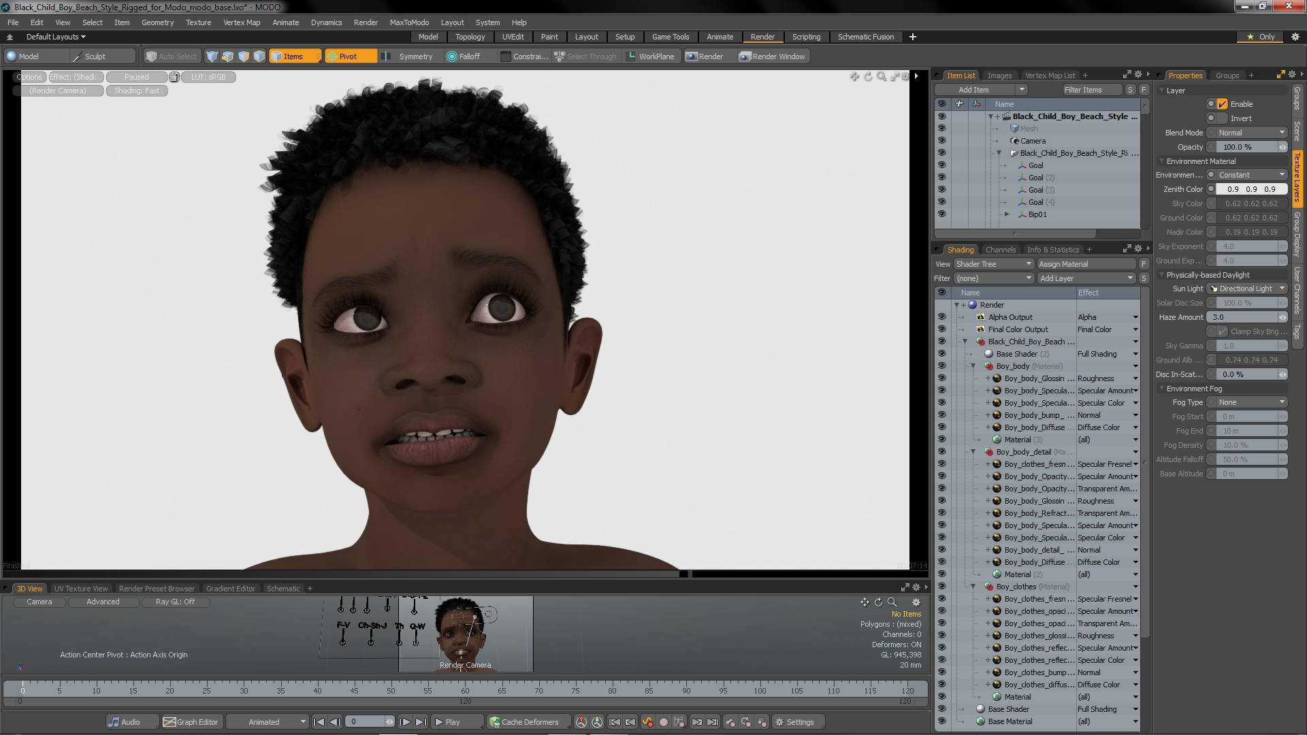1307x735 pixels.
Task: Toggle visibility of Alpha Output layer
Action: tap(941, 317)
